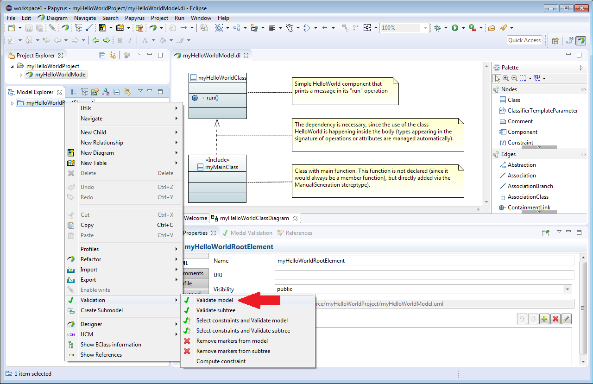Select the myHelloWorldClassDiagram tab
This screenshot has width=593, height=384.
[254, 218]
